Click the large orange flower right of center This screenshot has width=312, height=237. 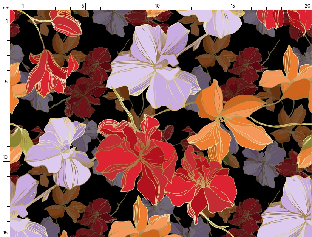click(227, 121)
